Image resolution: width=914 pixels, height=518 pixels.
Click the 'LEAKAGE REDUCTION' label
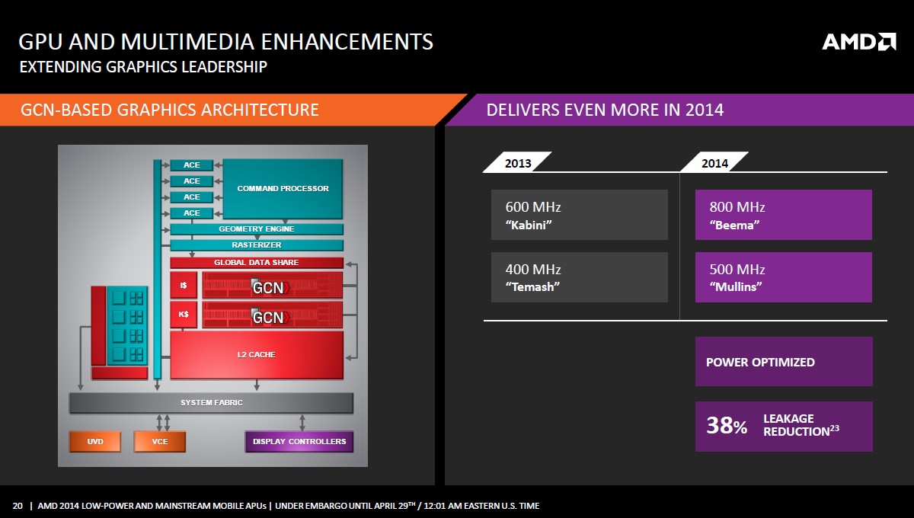801,425
